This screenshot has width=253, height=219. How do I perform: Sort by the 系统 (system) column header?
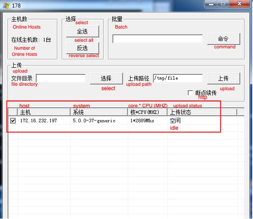coord(99,112)
